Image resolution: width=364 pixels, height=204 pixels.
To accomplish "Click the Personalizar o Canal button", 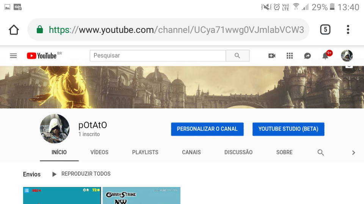I will tap(207, 129).
